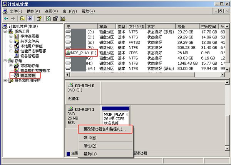
Task: Click the volume list left scroll arrow
Action: click(67, 75)
